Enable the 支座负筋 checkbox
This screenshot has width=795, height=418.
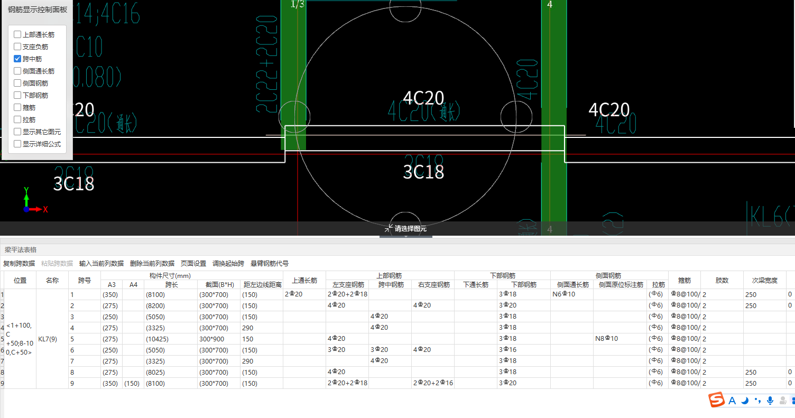[17, 47]
